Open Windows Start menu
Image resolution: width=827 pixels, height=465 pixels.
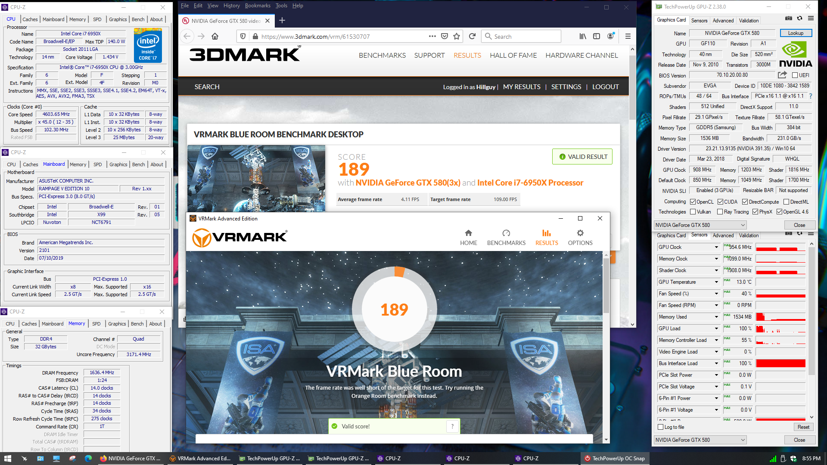(x=8, y=459)
